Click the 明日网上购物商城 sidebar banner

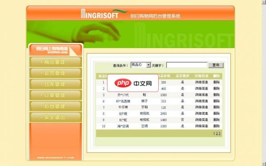[55, 50]
